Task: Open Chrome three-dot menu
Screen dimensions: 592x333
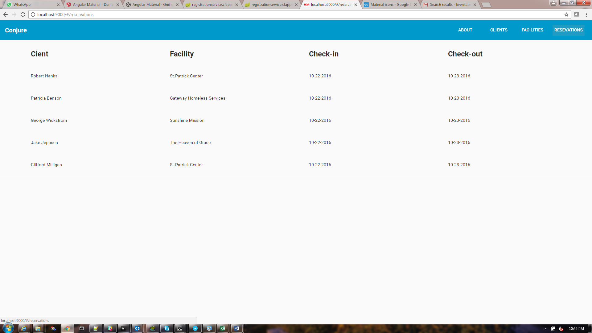Action: pyautogui.click(x=586, y=14)
